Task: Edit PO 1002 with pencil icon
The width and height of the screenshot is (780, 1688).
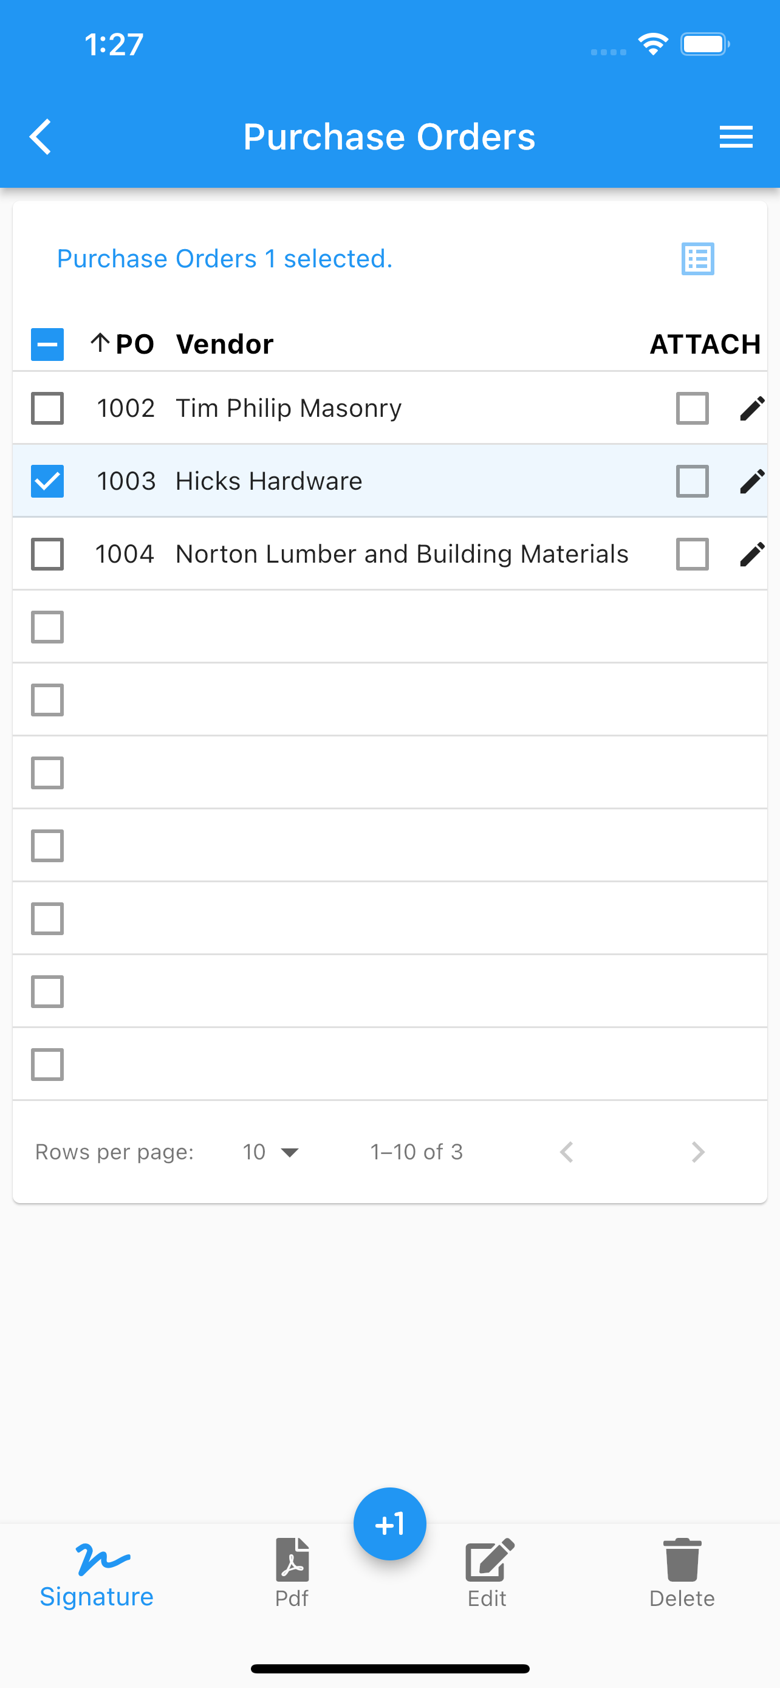Action: pyautogui.click(x=752, y=408)
